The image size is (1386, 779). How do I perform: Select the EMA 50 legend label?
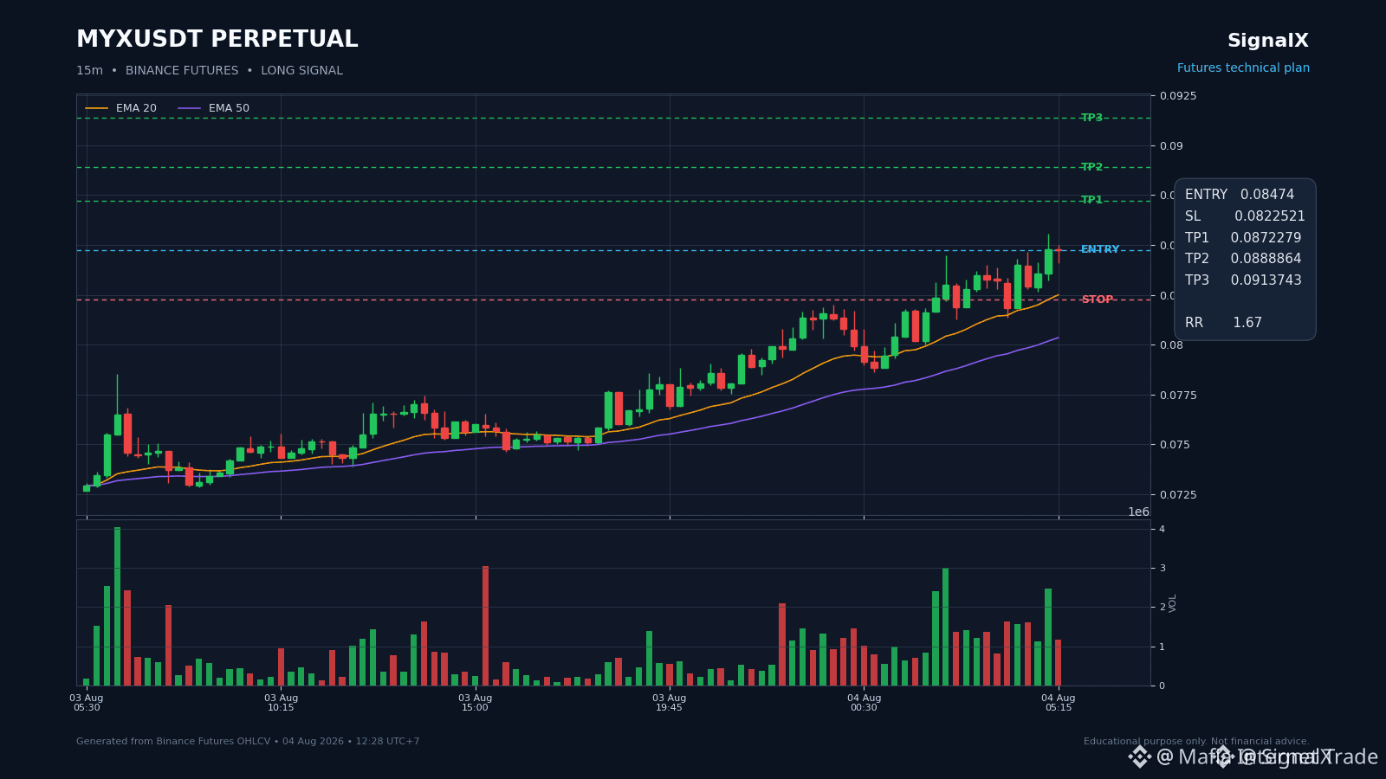[229, 108]
